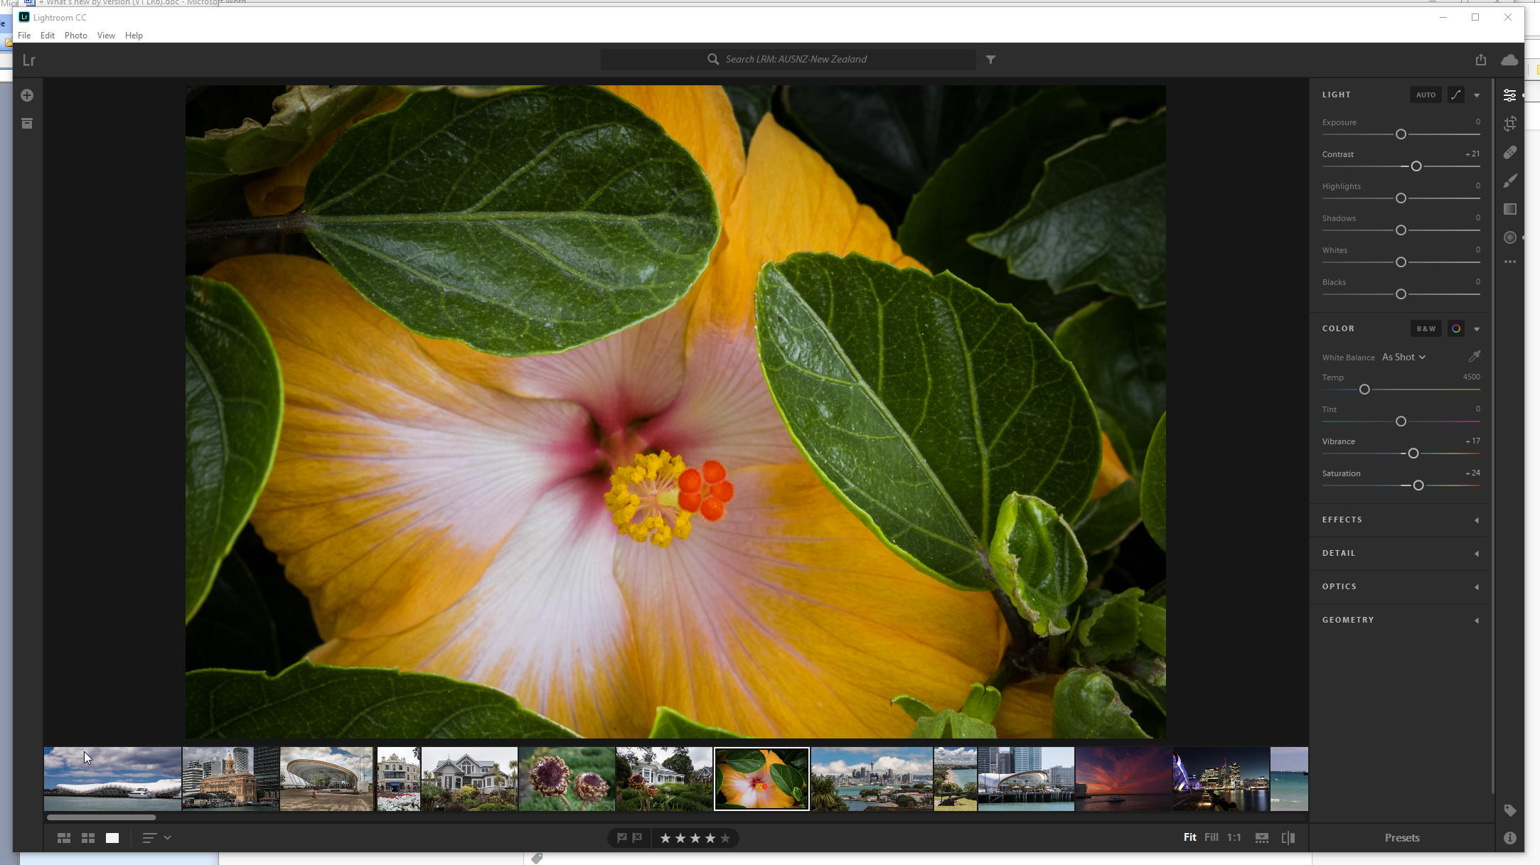Open the Info panel icon

pos(1510,838)
